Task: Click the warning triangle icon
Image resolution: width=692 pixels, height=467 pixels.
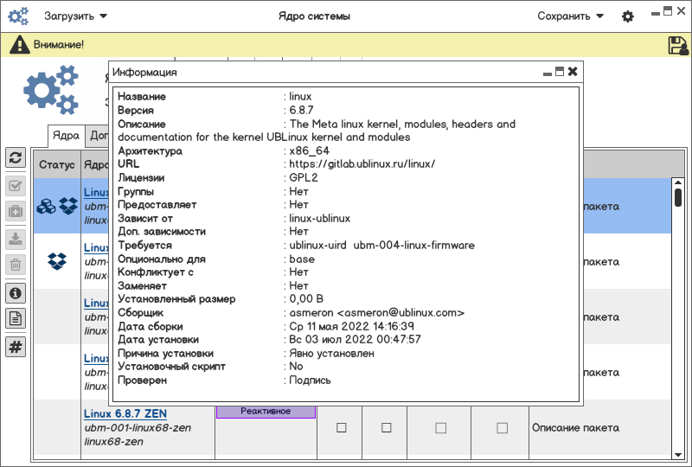Action: [20, 45]
